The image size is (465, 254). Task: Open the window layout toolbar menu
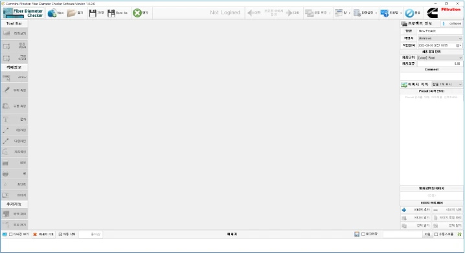[343, 13]
